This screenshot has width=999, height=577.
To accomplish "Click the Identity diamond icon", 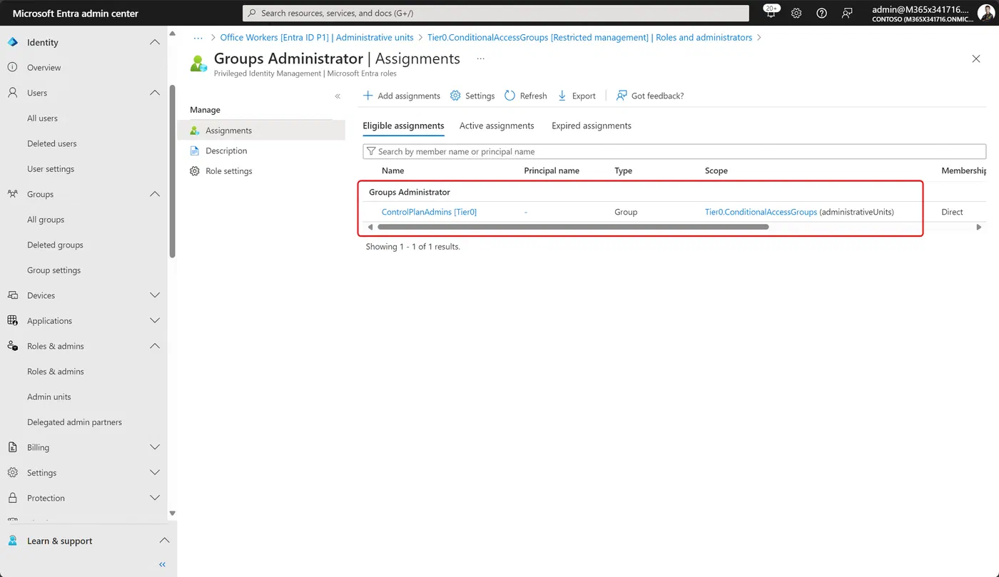I will pyautogui.click(x=12, y=42).
